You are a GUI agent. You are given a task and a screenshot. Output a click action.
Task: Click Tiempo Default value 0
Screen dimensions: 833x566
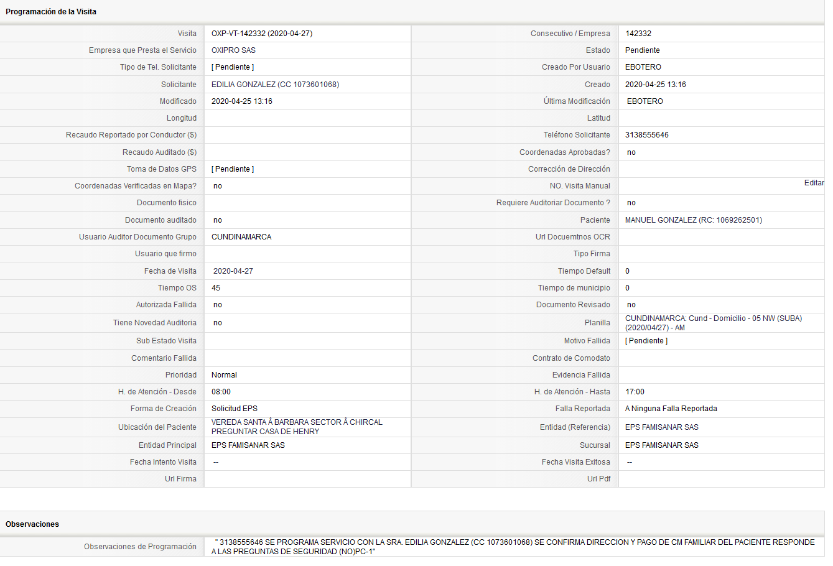coord(628,271)
